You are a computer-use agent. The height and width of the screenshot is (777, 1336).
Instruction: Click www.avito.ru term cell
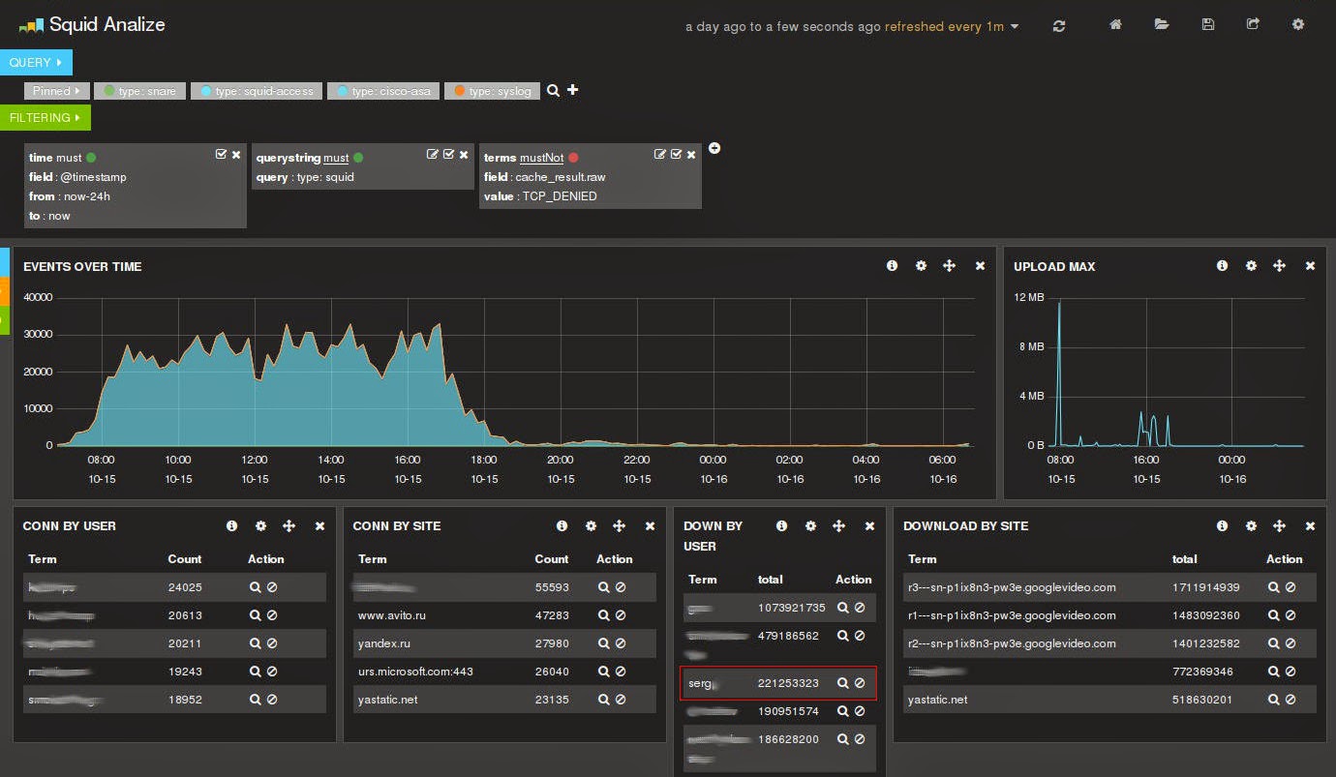[x=392, y=614]
